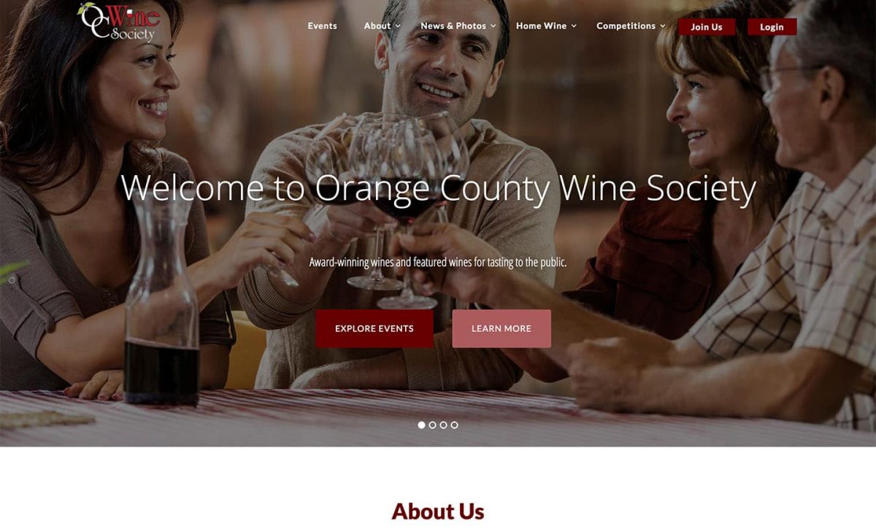Screen dimensions: 876x529
Task: Expand the About dropdown chevron
Action: pyautogui.click(x=399, y=26)
